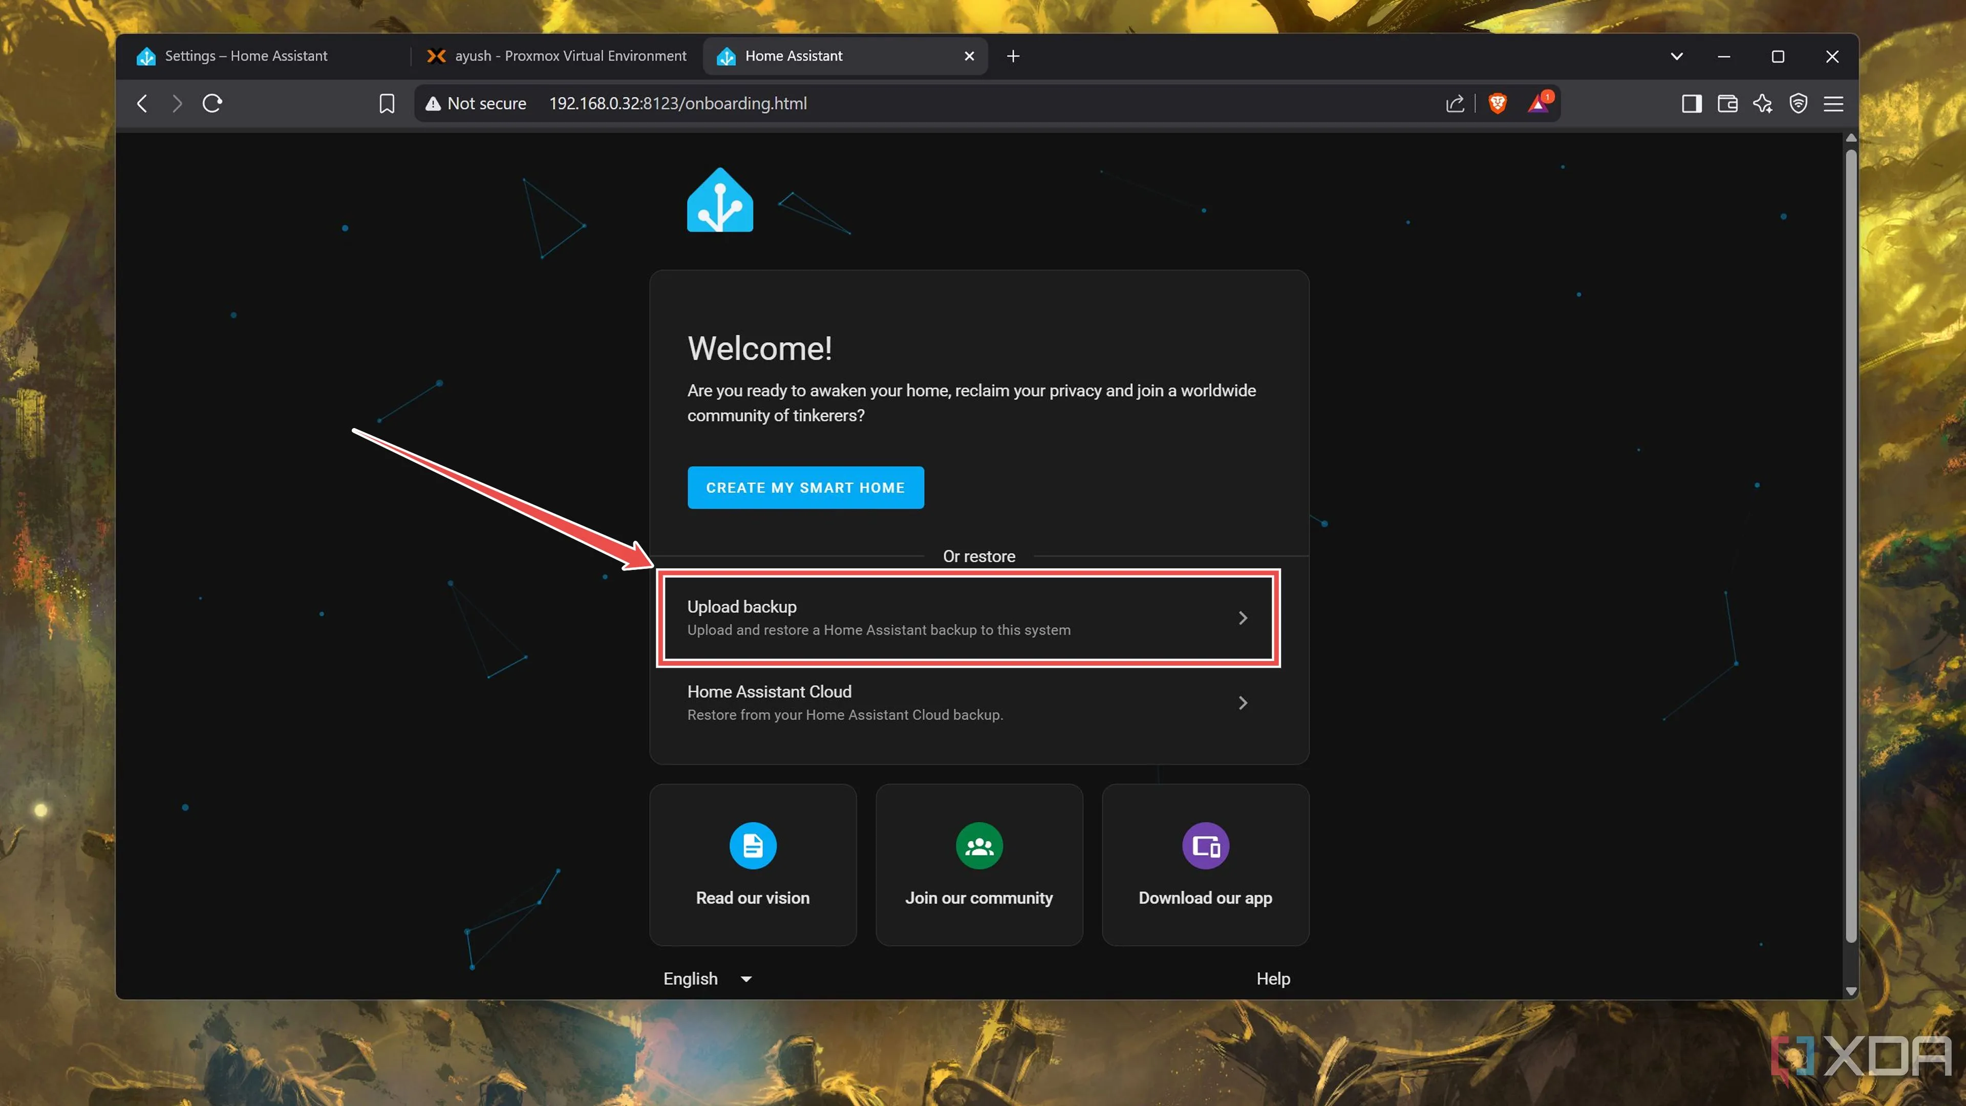Viewport: 1966px width, 1106px height.
Task: Open Leo AI assistant sparkle icon
Action: click(1763, 103)
